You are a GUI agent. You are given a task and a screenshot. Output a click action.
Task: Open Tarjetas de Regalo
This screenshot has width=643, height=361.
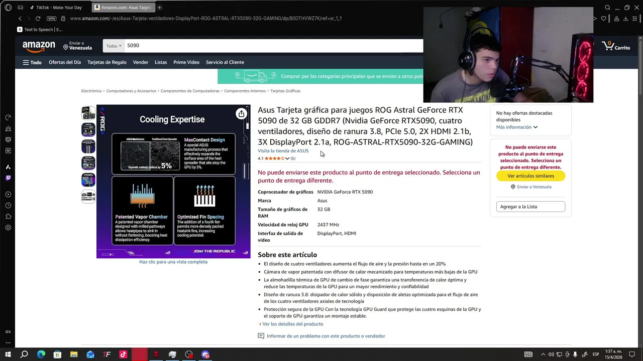(x=107, y=62)
